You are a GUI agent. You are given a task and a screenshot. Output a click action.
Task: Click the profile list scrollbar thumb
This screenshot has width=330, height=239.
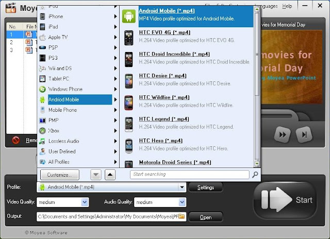tap(257, 54)
